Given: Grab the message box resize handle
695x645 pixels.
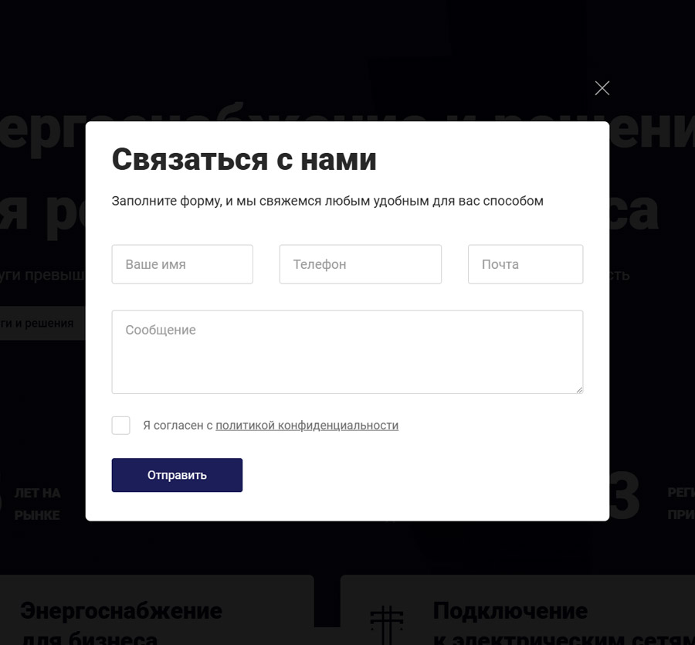Looking at the screenshot, I should coord(579,389).
